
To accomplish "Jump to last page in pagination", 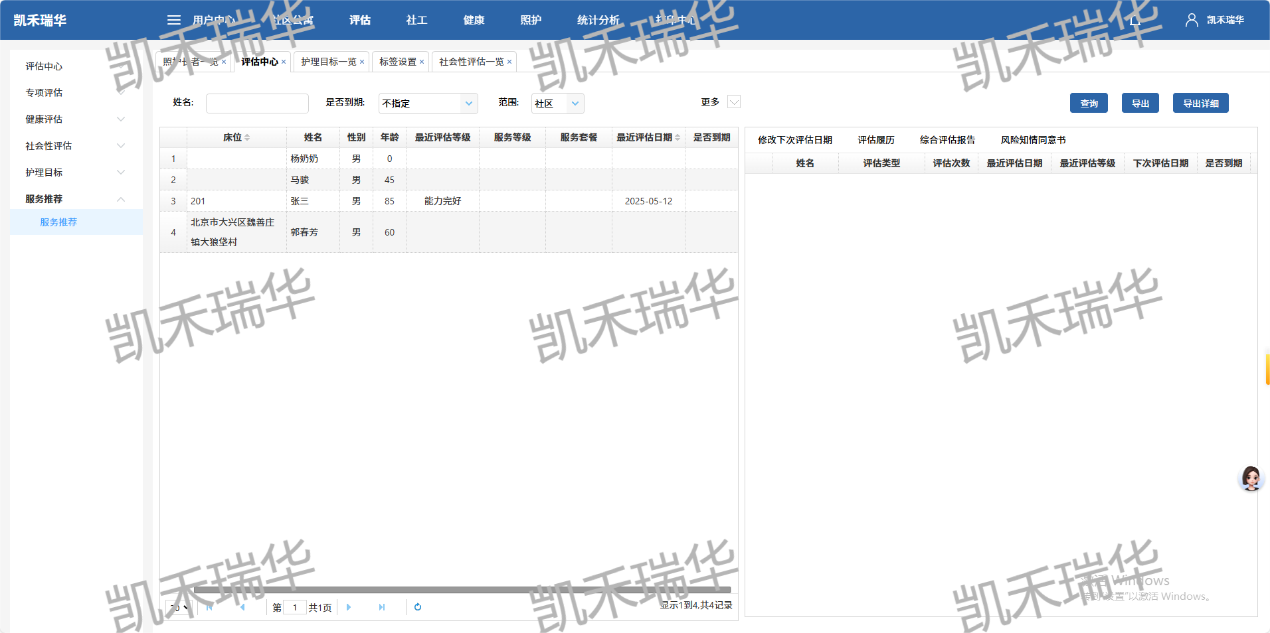I will click(x=381, y=607).
